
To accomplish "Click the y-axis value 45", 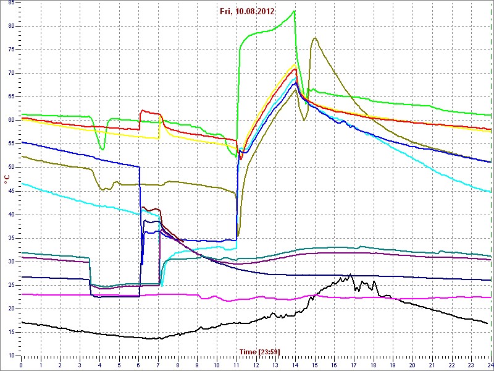I will tap(10, 191).
